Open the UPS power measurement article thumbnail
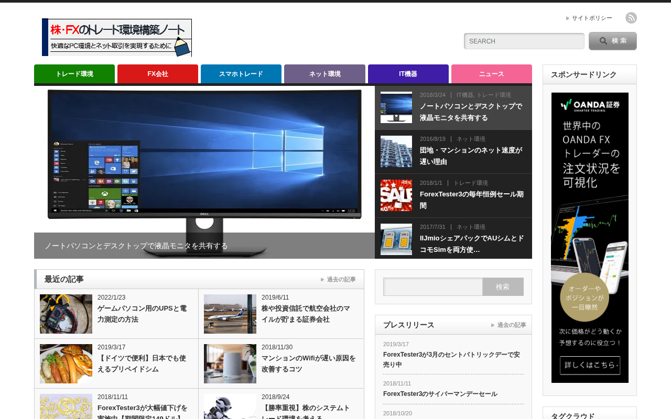Image resolution: width=671 pixels, height=419 pixels. tap(66, 314)
